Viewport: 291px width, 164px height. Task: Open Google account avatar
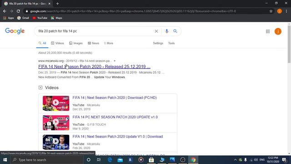pyautogui.click(x=278, y=31)
